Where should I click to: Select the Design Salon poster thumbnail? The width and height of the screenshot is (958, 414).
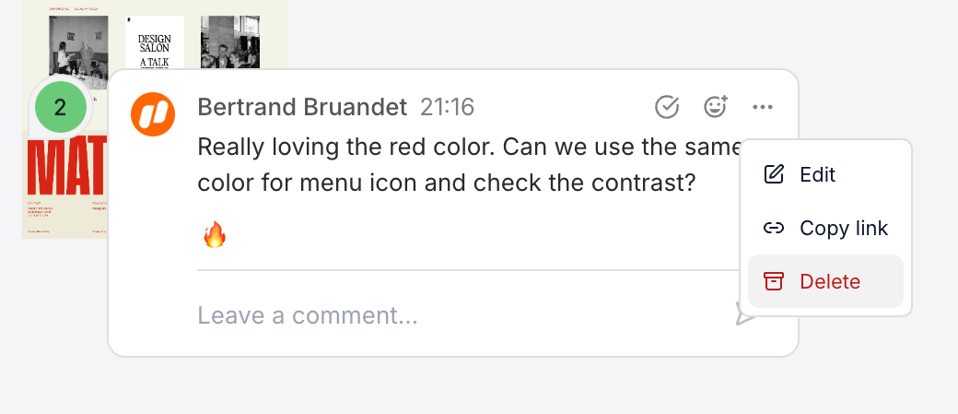click(x=155, y=43)
